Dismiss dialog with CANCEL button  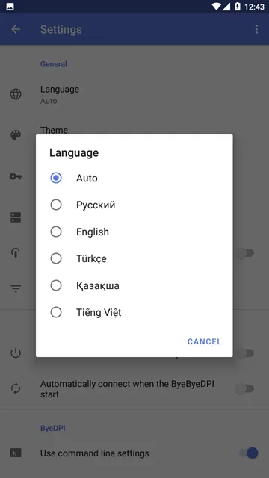204,341
